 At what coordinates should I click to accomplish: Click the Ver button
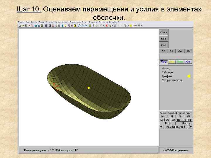(x=188, y=113)
